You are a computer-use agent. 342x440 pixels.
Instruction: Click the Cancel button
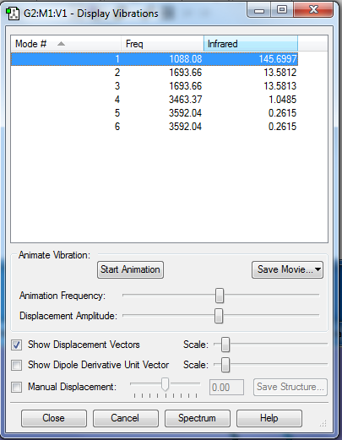tap(125, 418)
